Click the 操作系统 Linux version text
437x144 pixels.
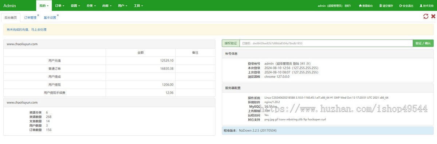click(326, 98)
